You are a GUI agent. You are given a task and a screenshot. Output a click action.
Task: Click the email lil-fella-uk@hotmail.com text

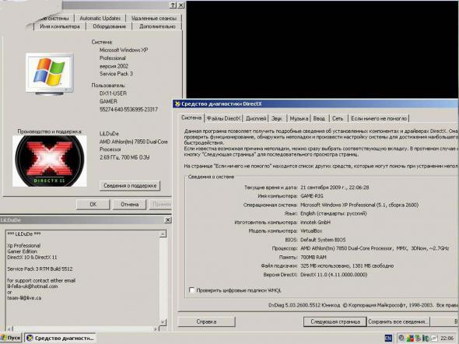click(33, 286)
